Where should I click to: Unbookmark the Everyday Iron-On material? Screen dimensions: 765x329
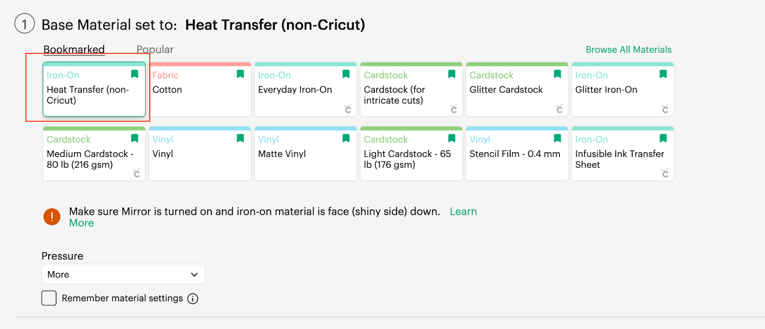click(346, 74)
